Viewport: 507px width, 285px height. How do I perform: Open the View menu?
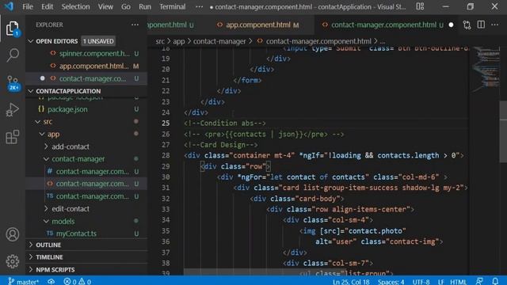point(105,6)
